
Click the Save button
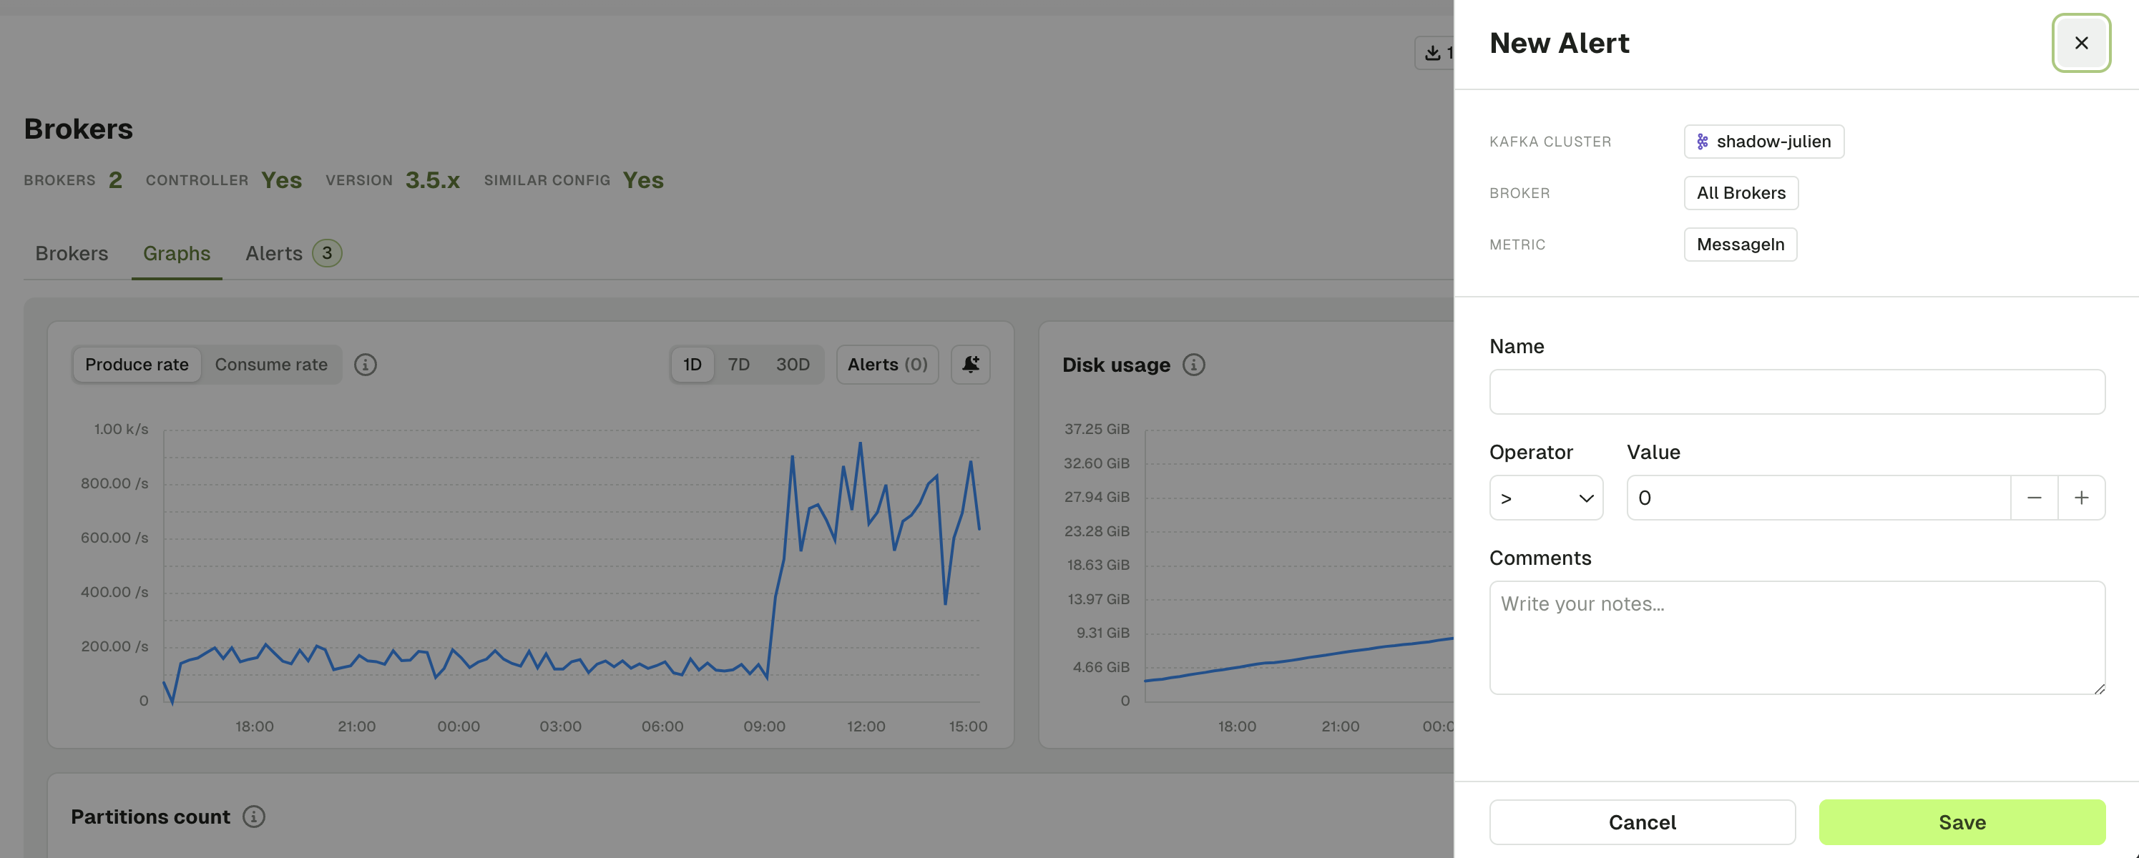(x=1962, y=822)
